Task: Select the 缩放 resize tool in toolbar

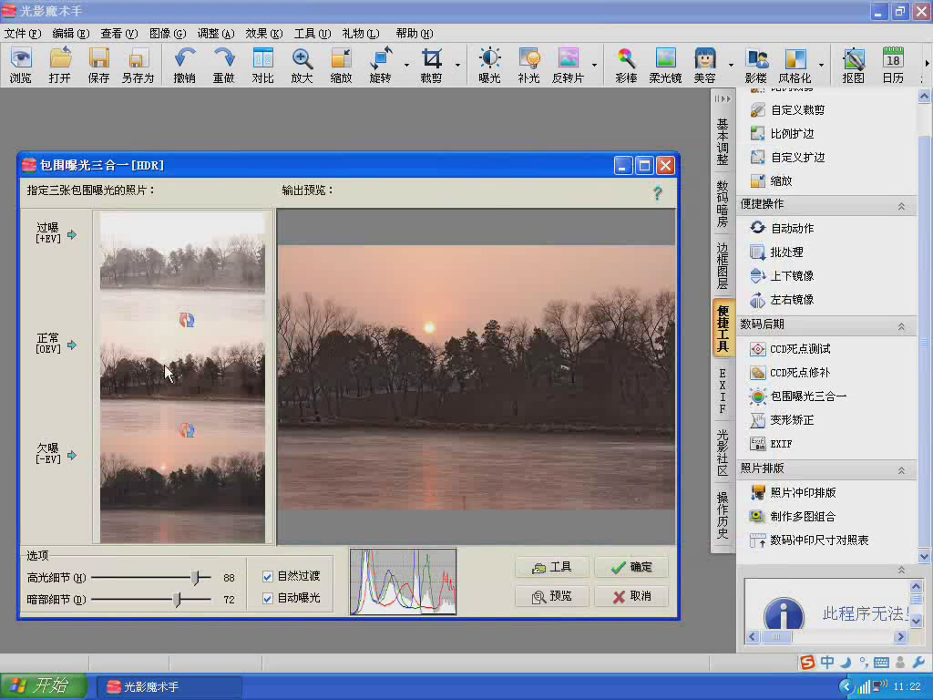Action: click(341, 65)
